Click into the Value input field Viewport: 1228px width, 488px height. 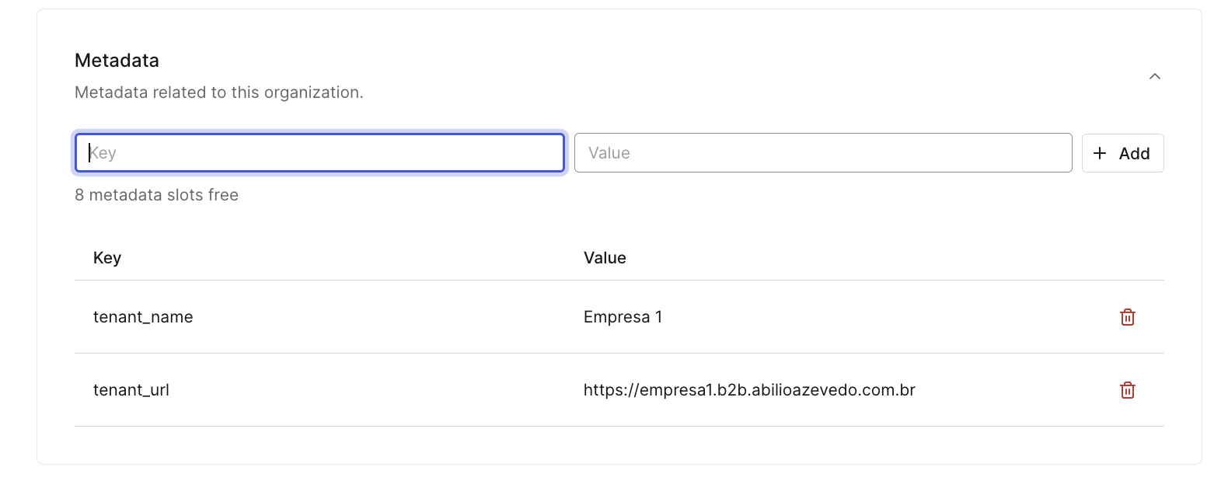[823, 153]
